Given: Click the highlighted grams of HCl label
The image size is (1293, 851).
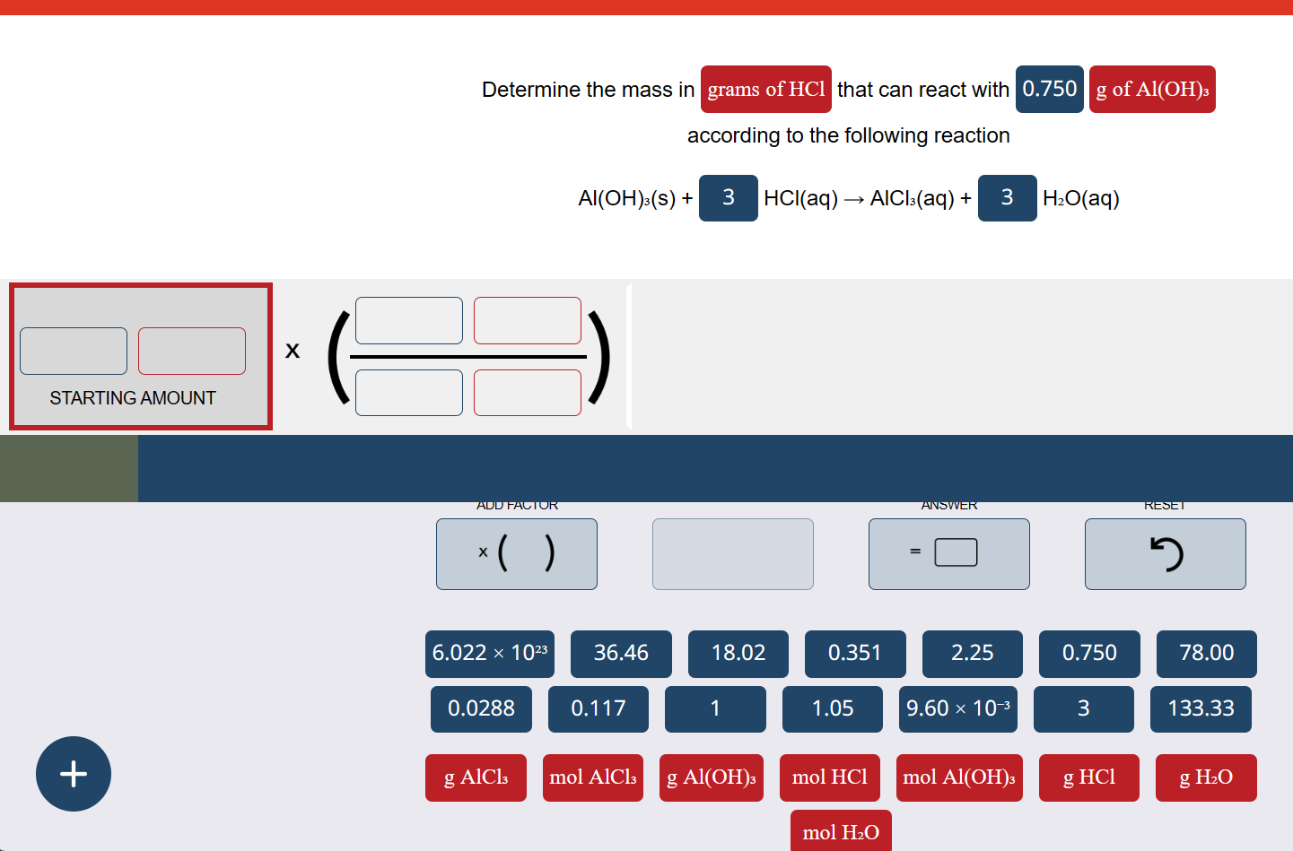Looking at the screenshot, I should click(765, 89).
